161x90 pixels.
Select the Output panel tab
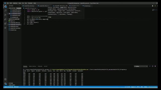pos(46,66)
